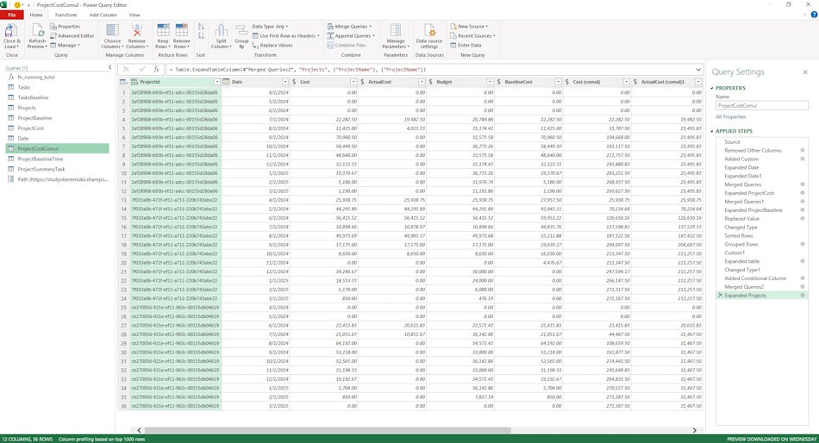Open gear settings for Added Custom step
819x443 pixels.
(x=803, y=159)
